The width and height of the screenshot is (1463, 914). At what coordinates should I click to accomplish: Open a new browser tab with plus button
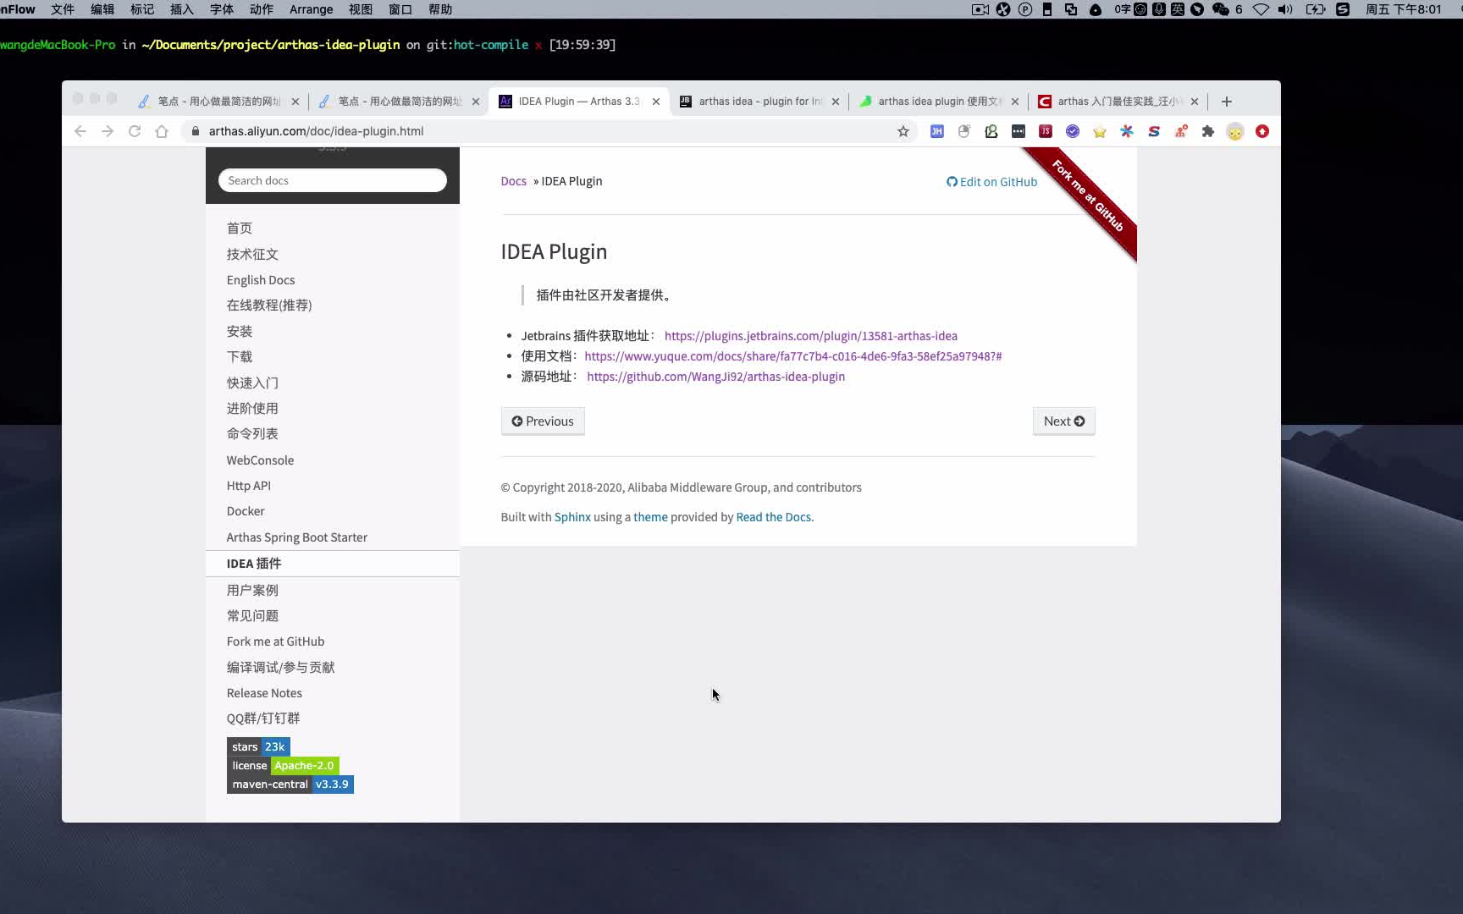click(1225, 101)
